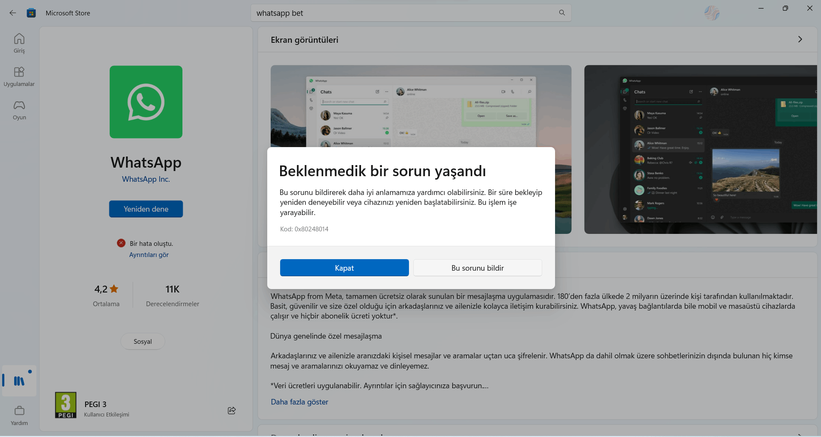Click the Yeniden dene button

point(146,209)
